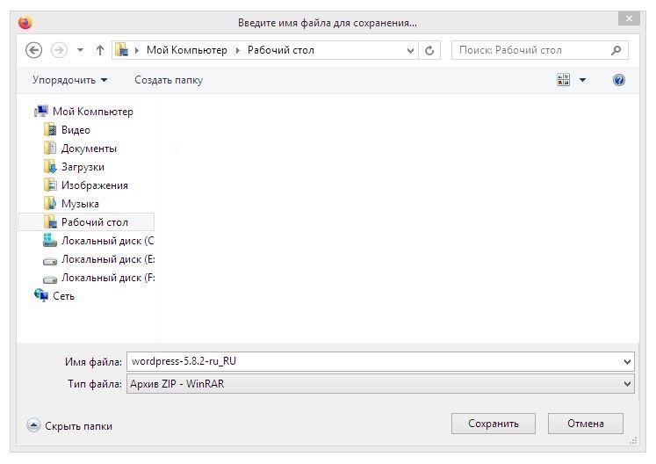The image size is (656, 464).
Task: Click Отмена to cancel saving
Action: click(585, 424)
